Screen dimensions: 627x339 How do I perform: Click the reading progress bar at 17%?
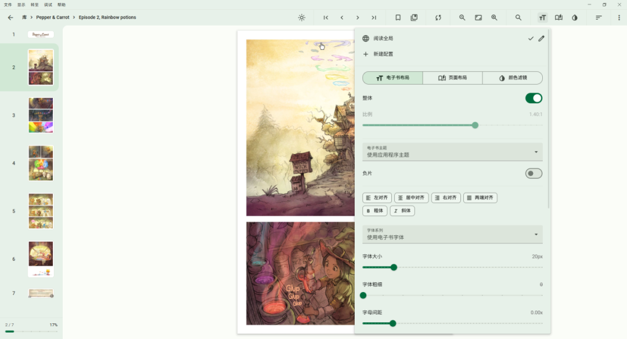tap(31, 331)
